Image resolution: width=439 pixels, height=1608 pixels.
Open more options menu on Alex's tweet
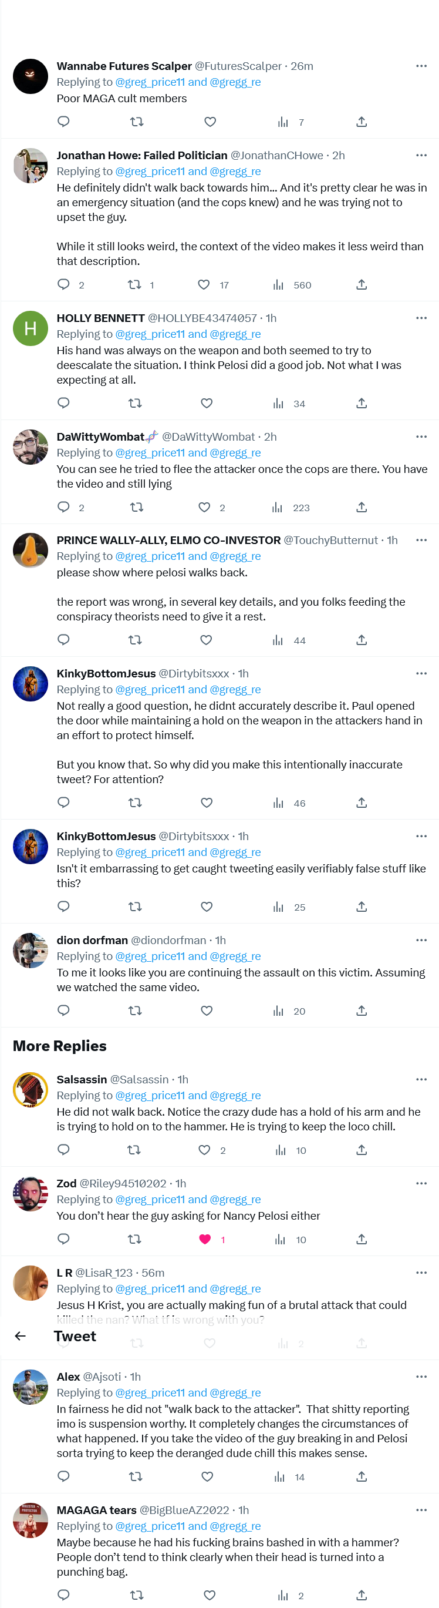(421, 1377)
